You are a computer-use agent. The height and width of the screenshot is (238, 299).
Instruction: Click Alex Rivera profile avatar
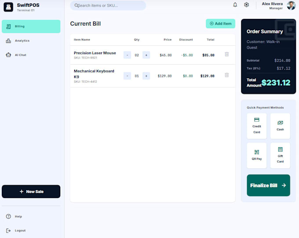coord(291,5)
